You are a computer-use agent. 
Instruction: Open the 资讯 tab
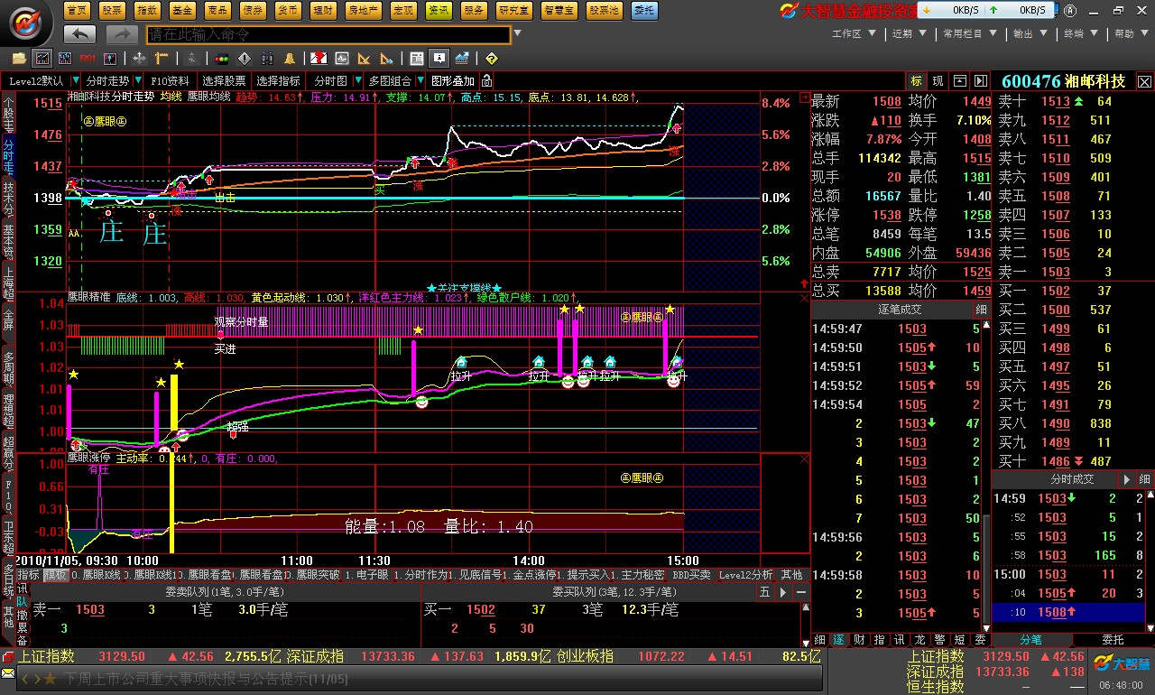(x=439, y=11)
